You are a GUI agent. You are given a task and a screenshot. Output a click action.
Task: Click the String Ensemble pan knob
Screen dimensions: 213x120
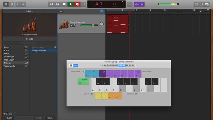tap(102, 24)
